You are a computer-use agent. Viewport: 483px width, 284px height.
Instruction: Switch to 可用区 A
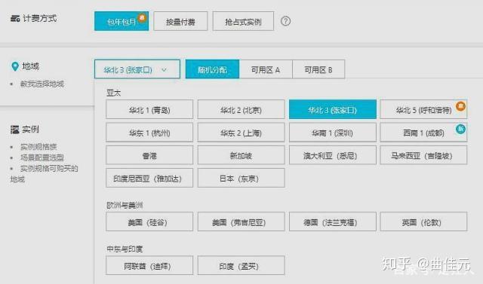pos(266,69)
